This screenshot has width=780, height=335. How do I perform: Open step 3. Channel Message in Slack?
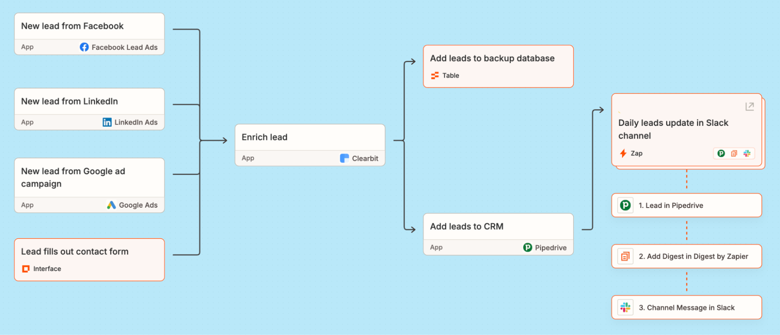687,307
